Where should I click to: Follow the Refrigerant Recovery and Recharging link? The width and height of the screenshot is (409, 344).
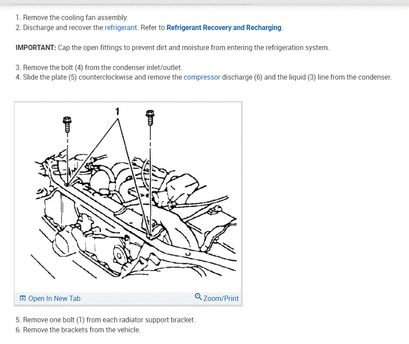tap(224, 28)
